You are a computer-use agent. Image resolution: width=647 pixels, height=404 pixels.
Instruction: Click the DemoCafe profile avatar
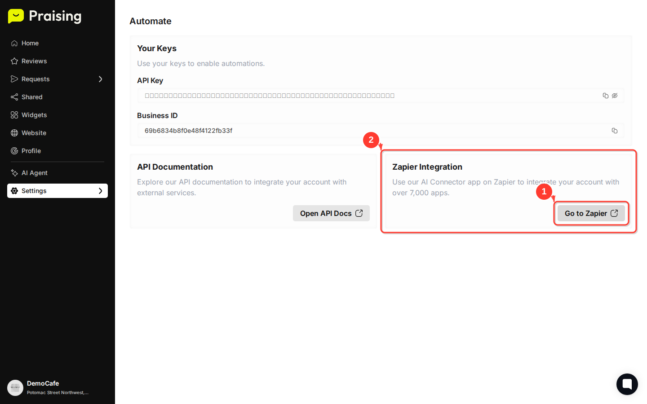(x=15, y=387)
